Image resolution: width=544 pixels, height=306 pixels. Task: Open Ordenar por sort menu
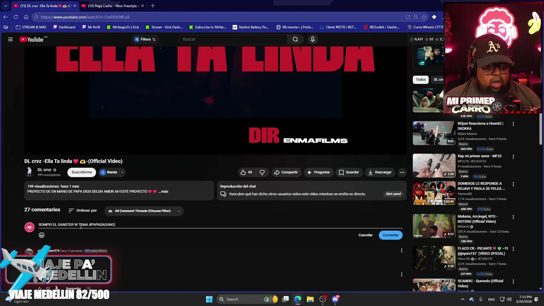click(x=82, y=210)
